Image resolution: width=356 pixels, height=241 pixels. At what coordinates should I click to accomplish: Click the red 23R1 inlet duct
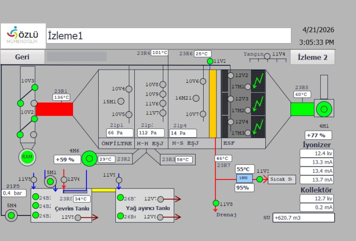54,109
